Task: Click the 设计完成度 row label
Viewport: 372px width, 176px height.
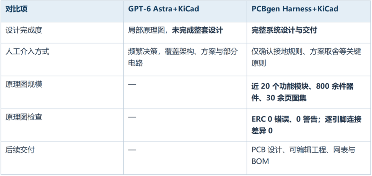Action: 24,30
